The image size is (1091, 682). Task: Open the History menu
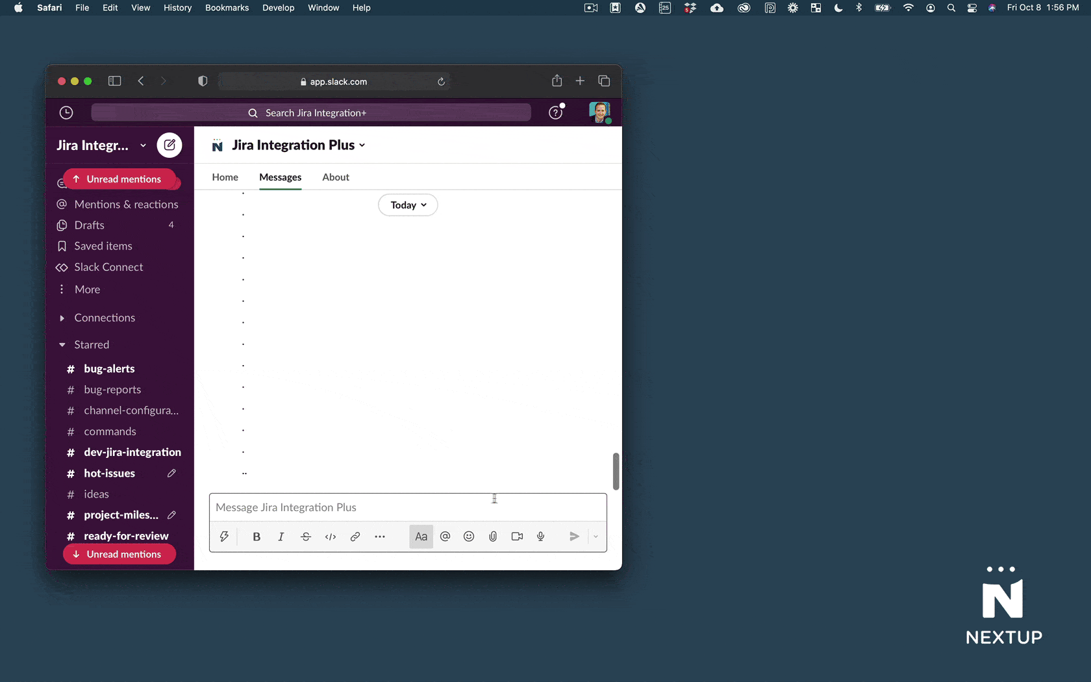pyautogui.click(x=177, y=8)
